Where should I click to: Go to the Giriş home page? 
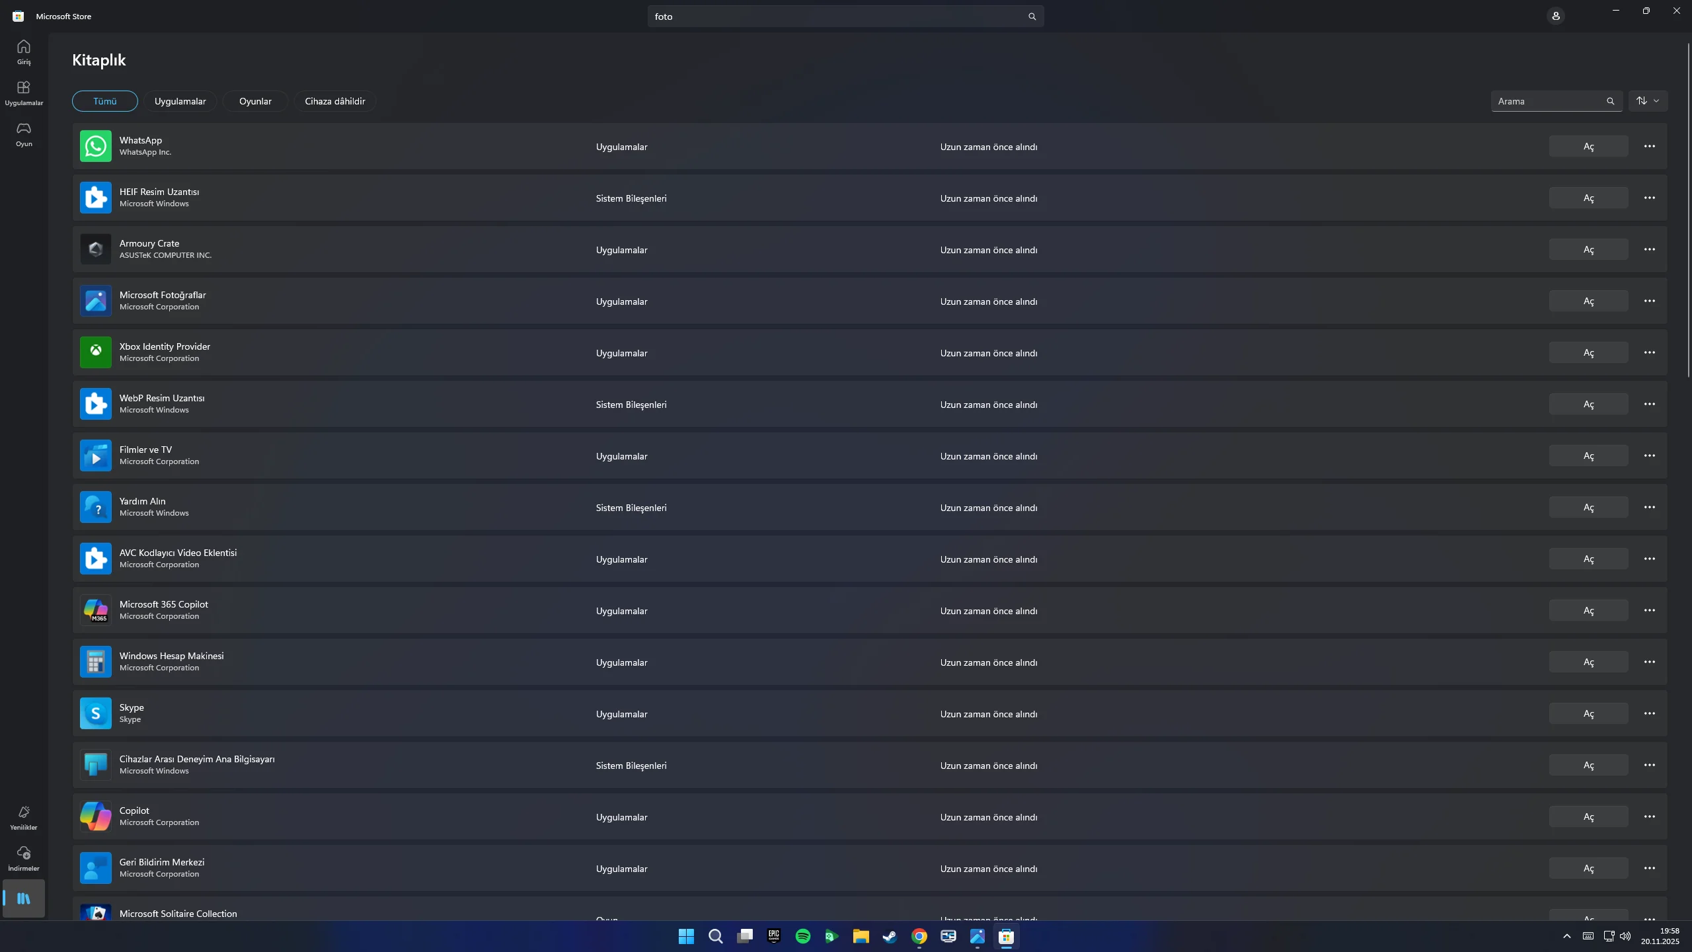[24, 52]
